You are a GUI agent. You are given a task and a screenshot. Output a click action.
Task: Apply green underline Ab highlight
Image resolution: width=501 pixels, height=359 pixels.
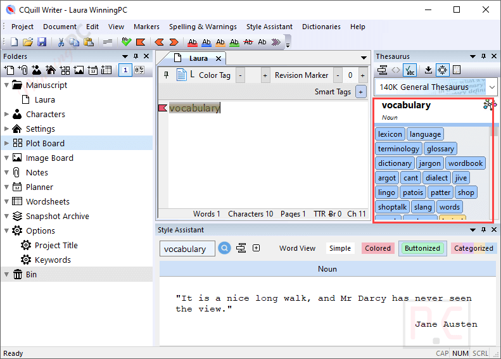234,42
